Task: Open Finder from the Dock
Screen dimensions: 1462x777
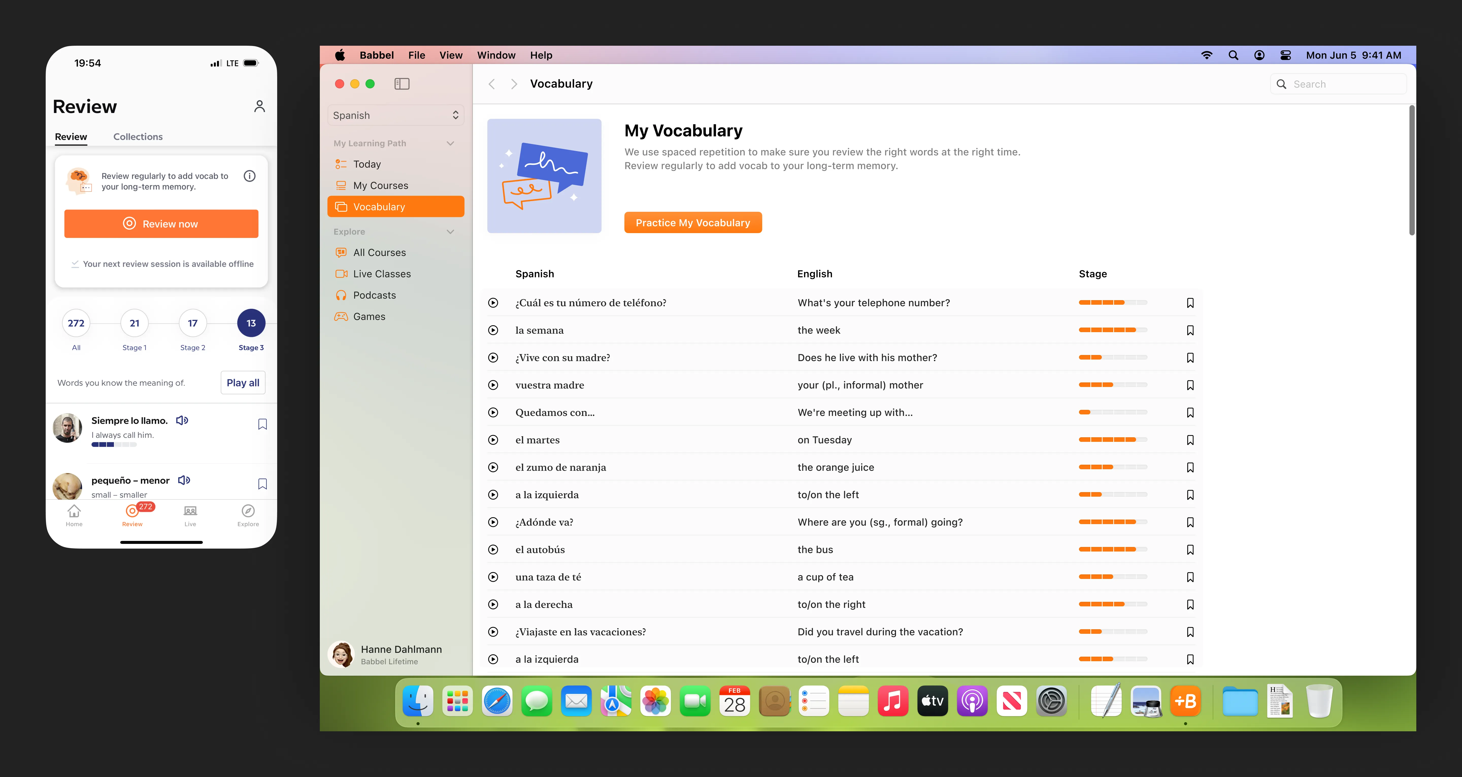Action: coord(418,701)
